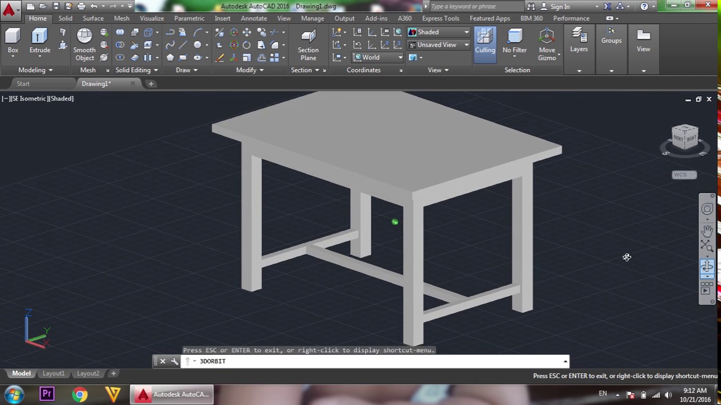Click the Smooth Object mesh tool
The width and height of the screenshot is (721, 405).
(x=84, y=45)
